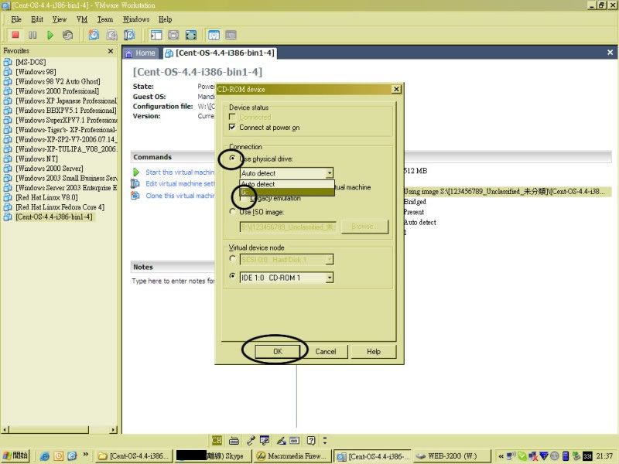Click the Favorites scrollbar right arrow

114,429
